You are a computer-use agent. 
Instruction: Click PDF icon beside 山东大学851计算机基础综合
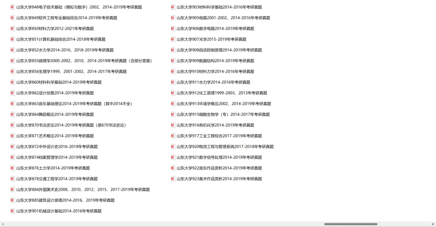point(13,39)
